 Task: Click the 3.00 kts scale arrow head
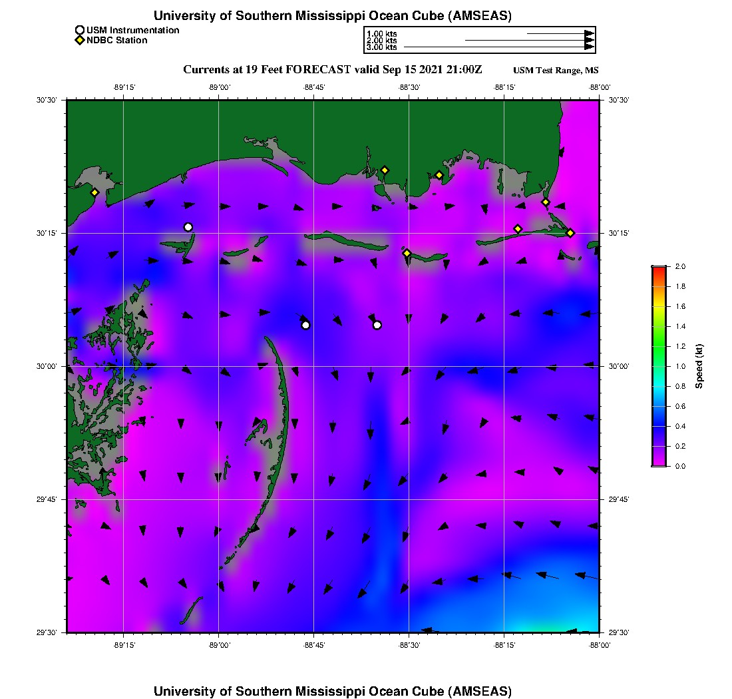pyautogui.click(x=589, y=47)
